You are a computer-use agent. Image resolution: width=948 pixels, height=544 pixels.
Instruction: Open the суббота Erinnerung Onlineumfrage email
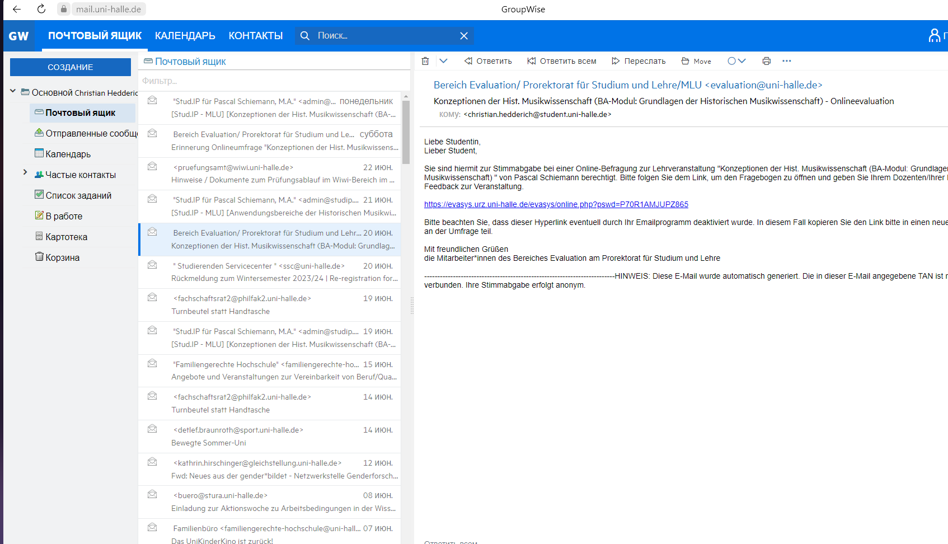coord(269,140)
